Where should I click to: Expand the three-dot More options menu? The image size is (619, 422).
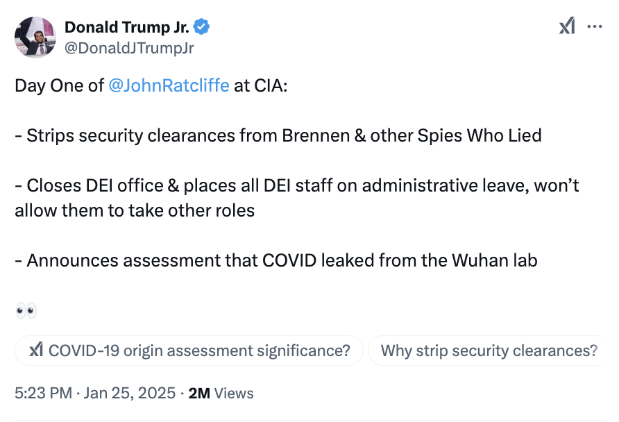(595, 27)
